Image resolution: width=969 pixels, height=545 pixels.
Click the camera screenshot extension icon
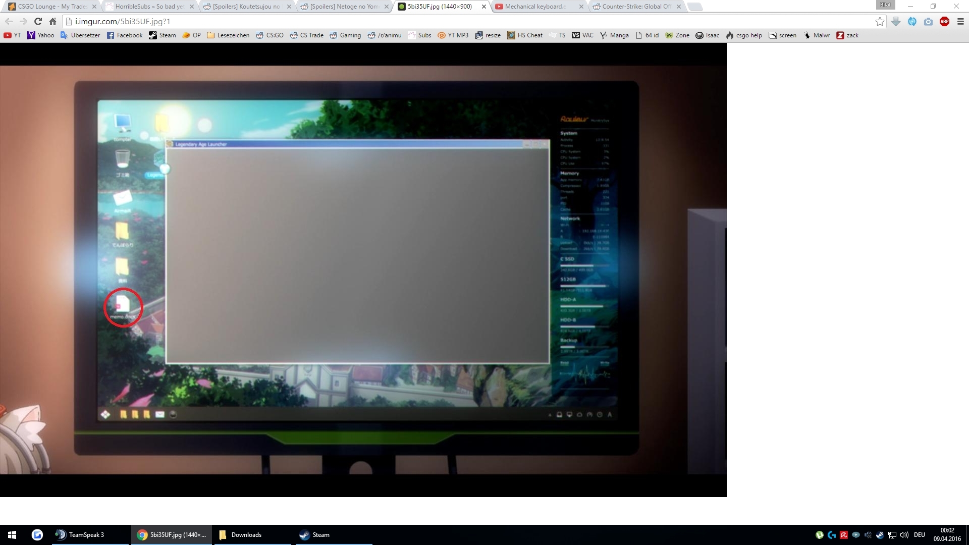tap(928, 21)
